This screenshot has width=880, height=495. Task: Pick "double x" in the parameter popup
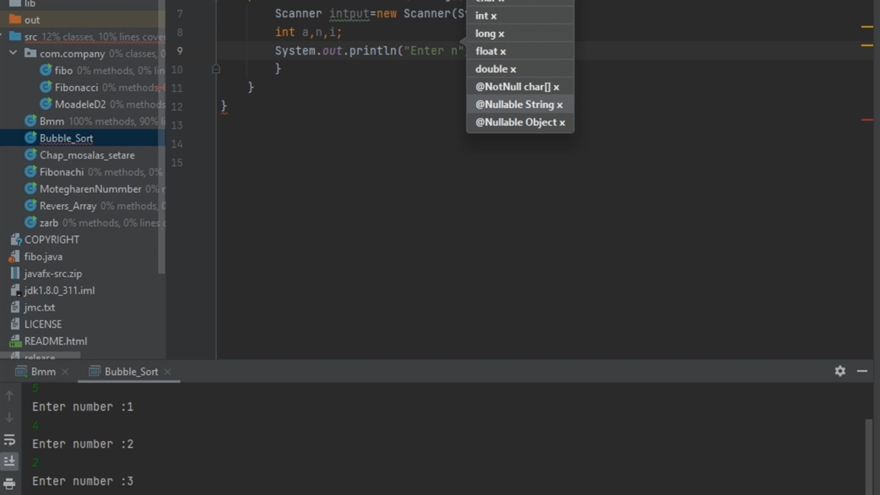(x=496, y=69)
